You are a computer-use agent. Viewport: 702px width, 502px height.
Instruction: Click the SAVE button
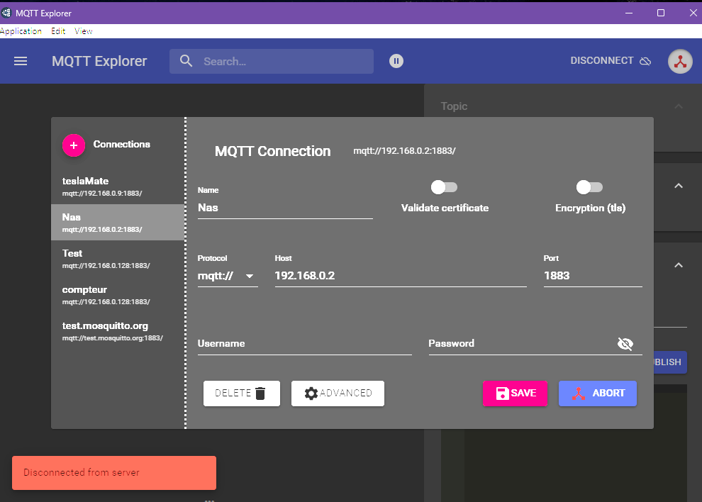point(515,394)
